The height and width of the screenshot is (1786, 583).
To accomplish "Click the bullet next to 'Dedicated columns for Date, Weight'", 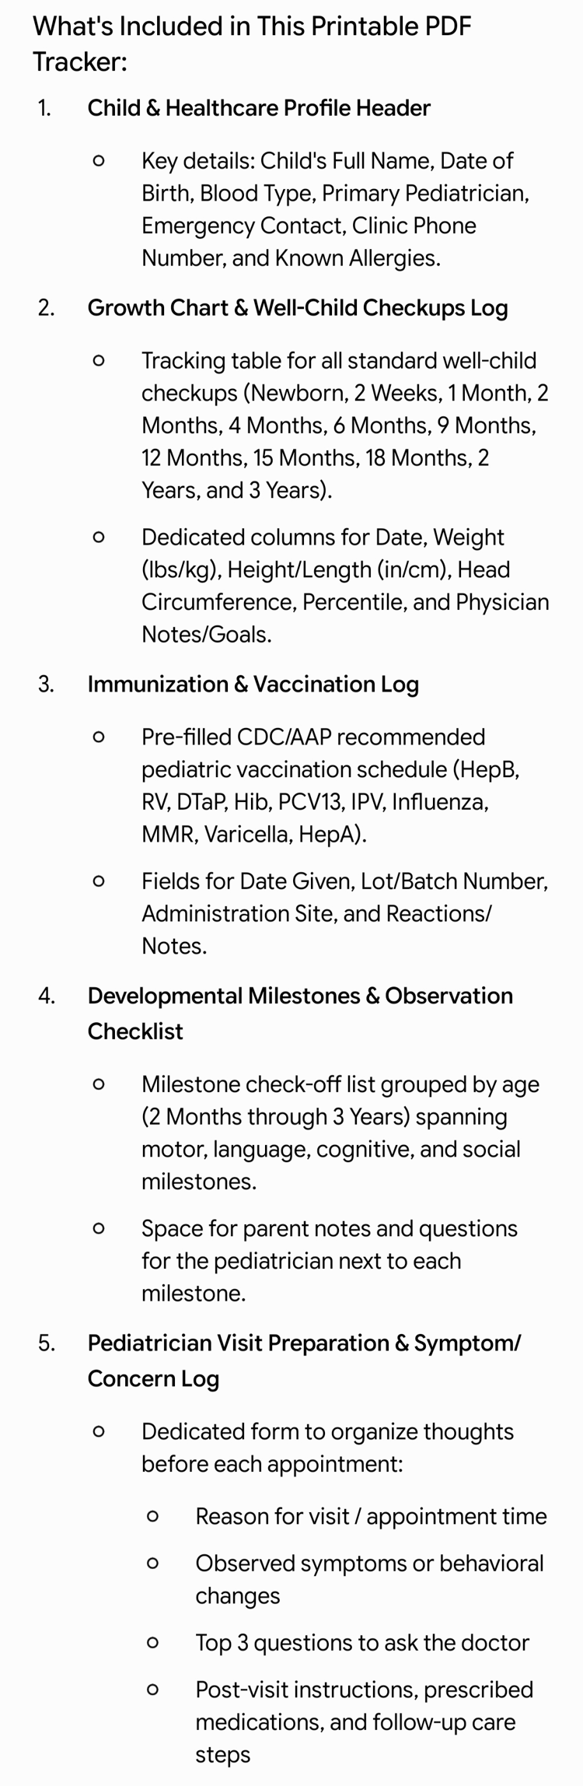I will point(98,538).
